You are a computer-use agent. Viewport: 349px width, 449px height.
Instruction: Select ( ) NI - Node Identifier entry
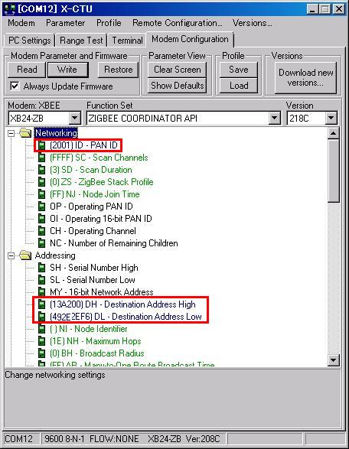[x=89, y=329]
